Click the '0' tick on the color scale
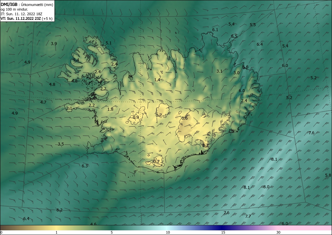Viewport: 332px width, 235px height. (x=1, y=232)
